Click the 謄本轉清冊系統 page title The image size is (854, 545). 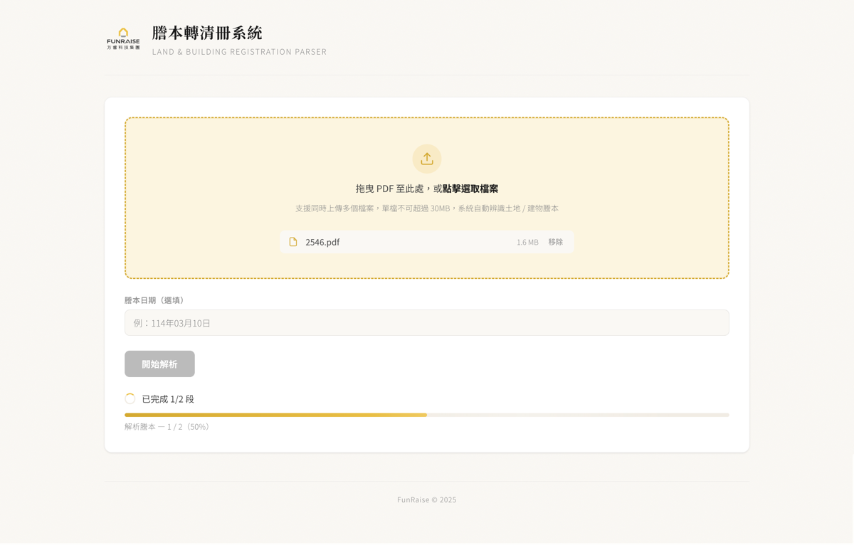[207, 33]
